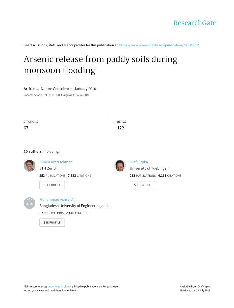Click Muhammad Ashraf Ali's placeholder avatar
Image resolution: width=234 pixels, height=308 pixels.
(30, 203)
